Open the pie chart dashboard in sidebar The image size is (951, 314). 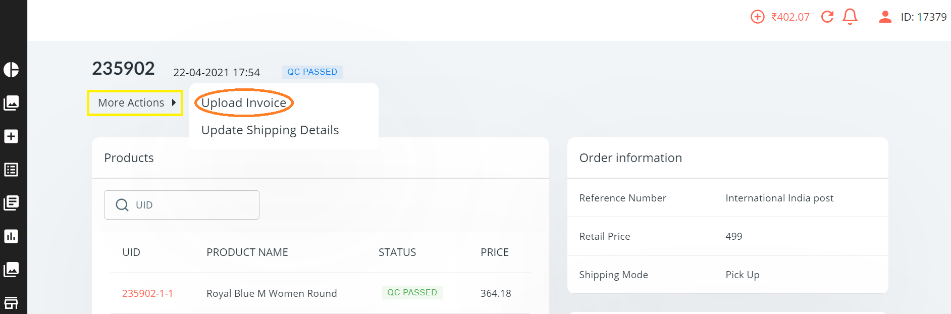tap(11, 70)
